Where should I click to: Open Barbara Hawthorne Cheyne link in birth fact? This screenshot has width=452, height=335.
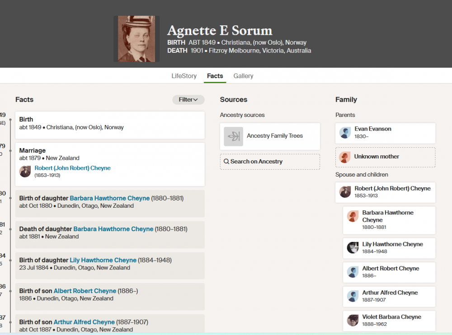109,198
